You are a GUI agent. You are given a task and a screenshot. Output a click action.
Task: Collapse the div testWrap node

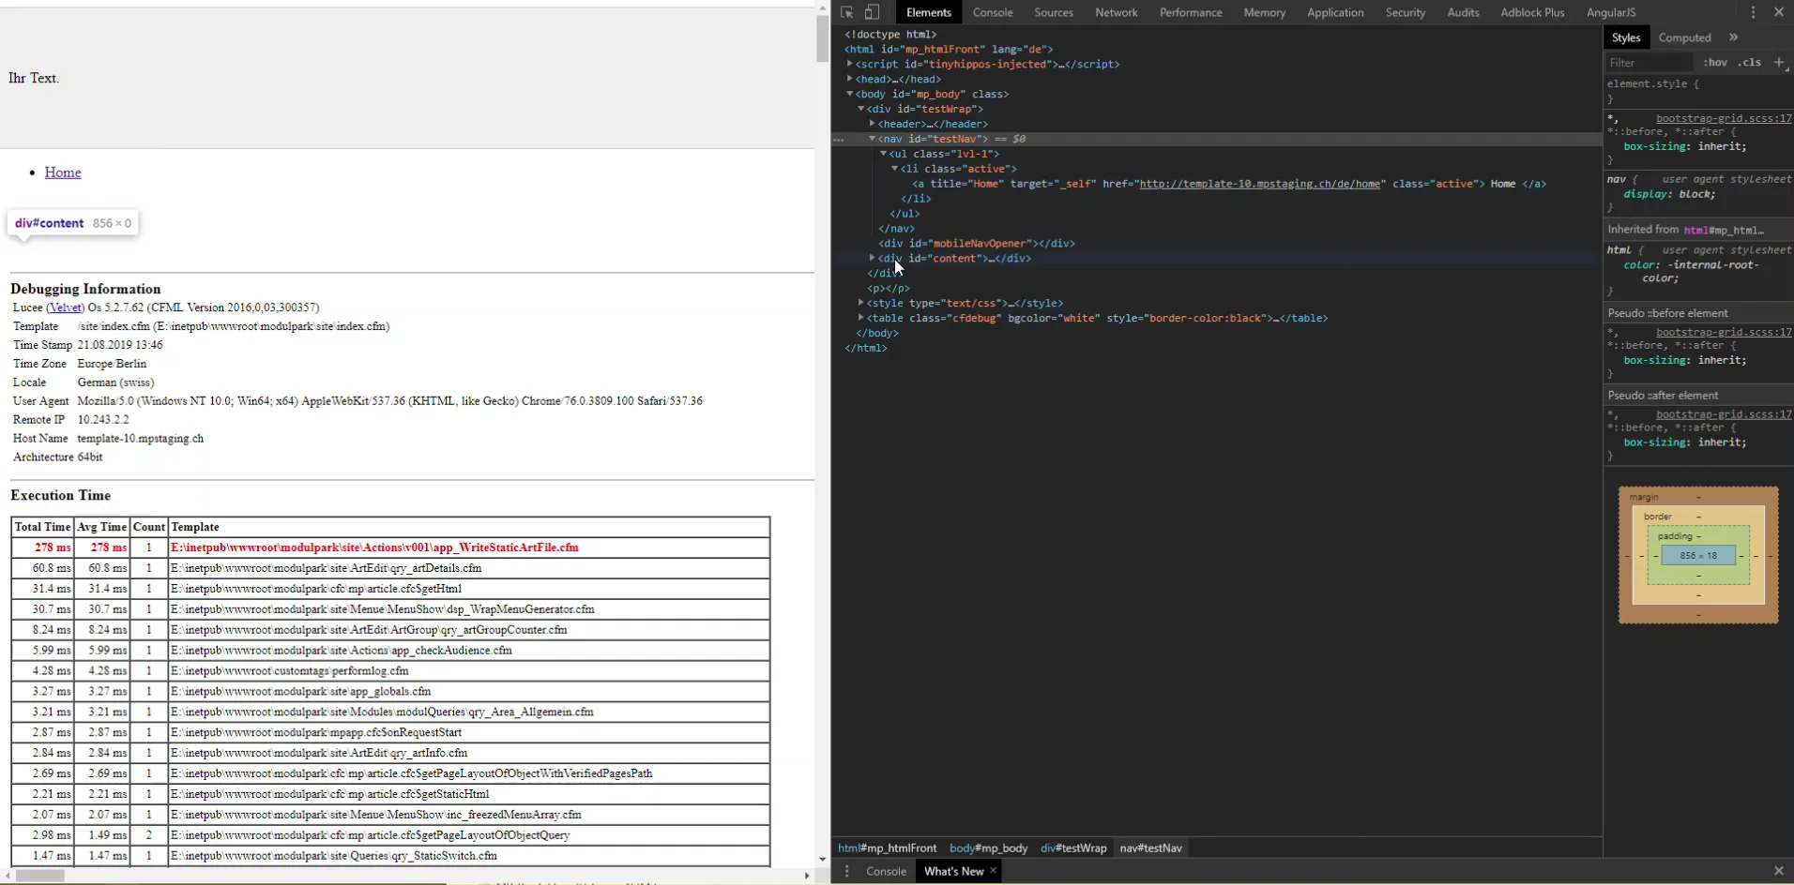pos(860,109)
